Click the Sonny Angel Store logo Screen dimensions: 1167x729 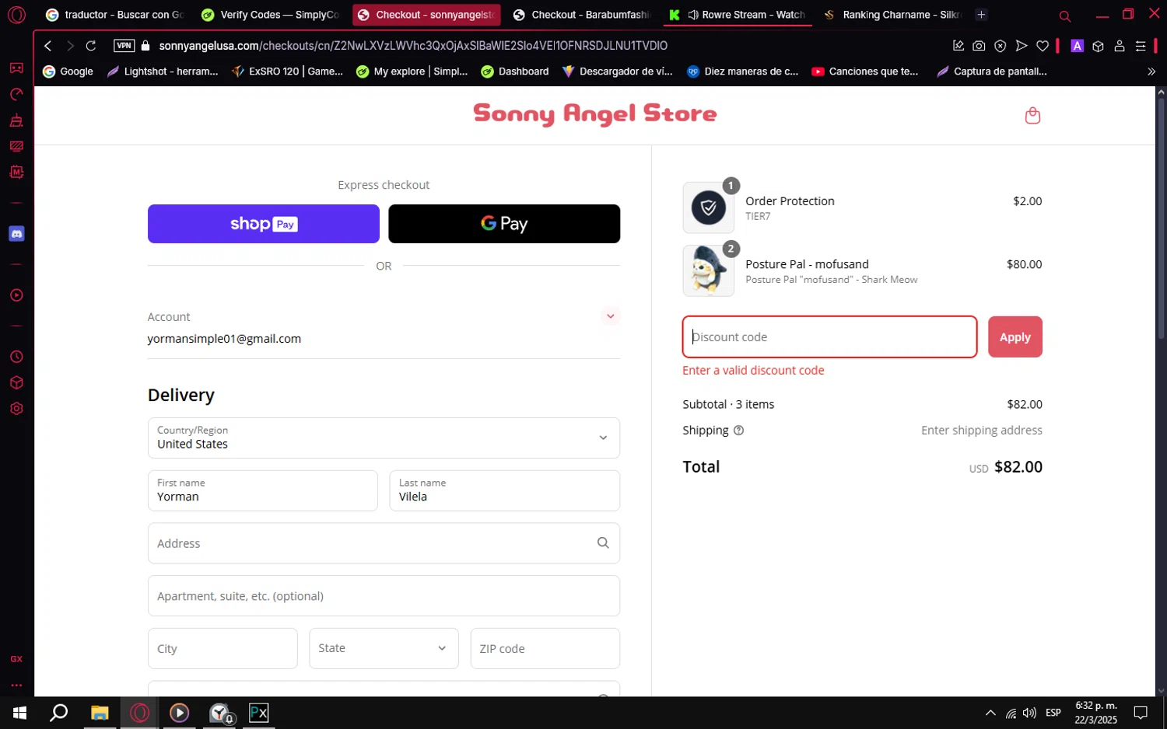coord(594,114)
